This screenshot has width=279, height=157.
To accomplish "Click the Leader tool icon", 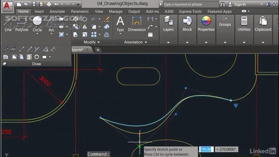I will (150, 27).
